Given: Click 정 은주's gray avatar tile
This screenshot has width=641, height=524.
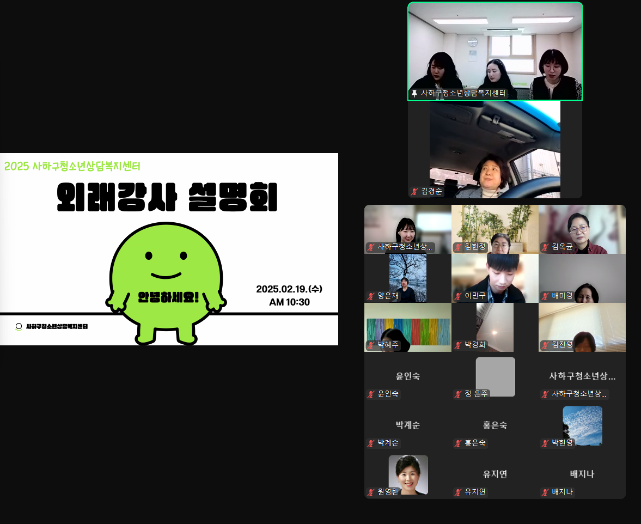Looking at the screenshot, I should coord(495,376).
